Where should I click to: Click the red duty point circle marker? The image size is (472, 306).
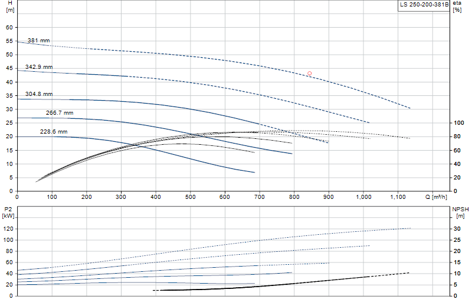[309, 74]
